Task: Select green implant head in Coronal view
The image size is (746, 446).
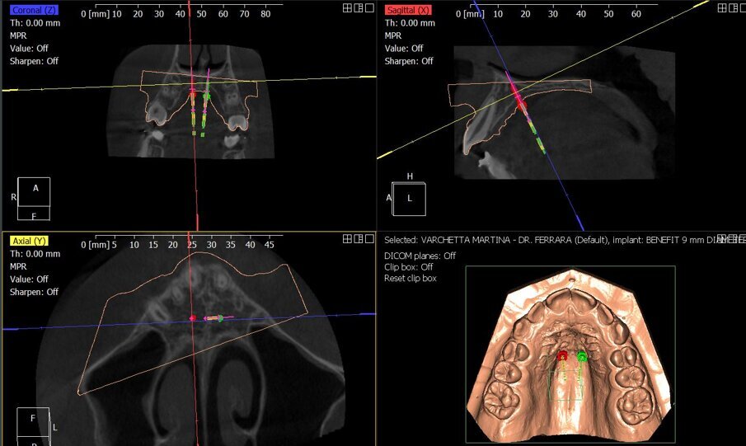Action: pyautogui.click(x=206, y=96)
